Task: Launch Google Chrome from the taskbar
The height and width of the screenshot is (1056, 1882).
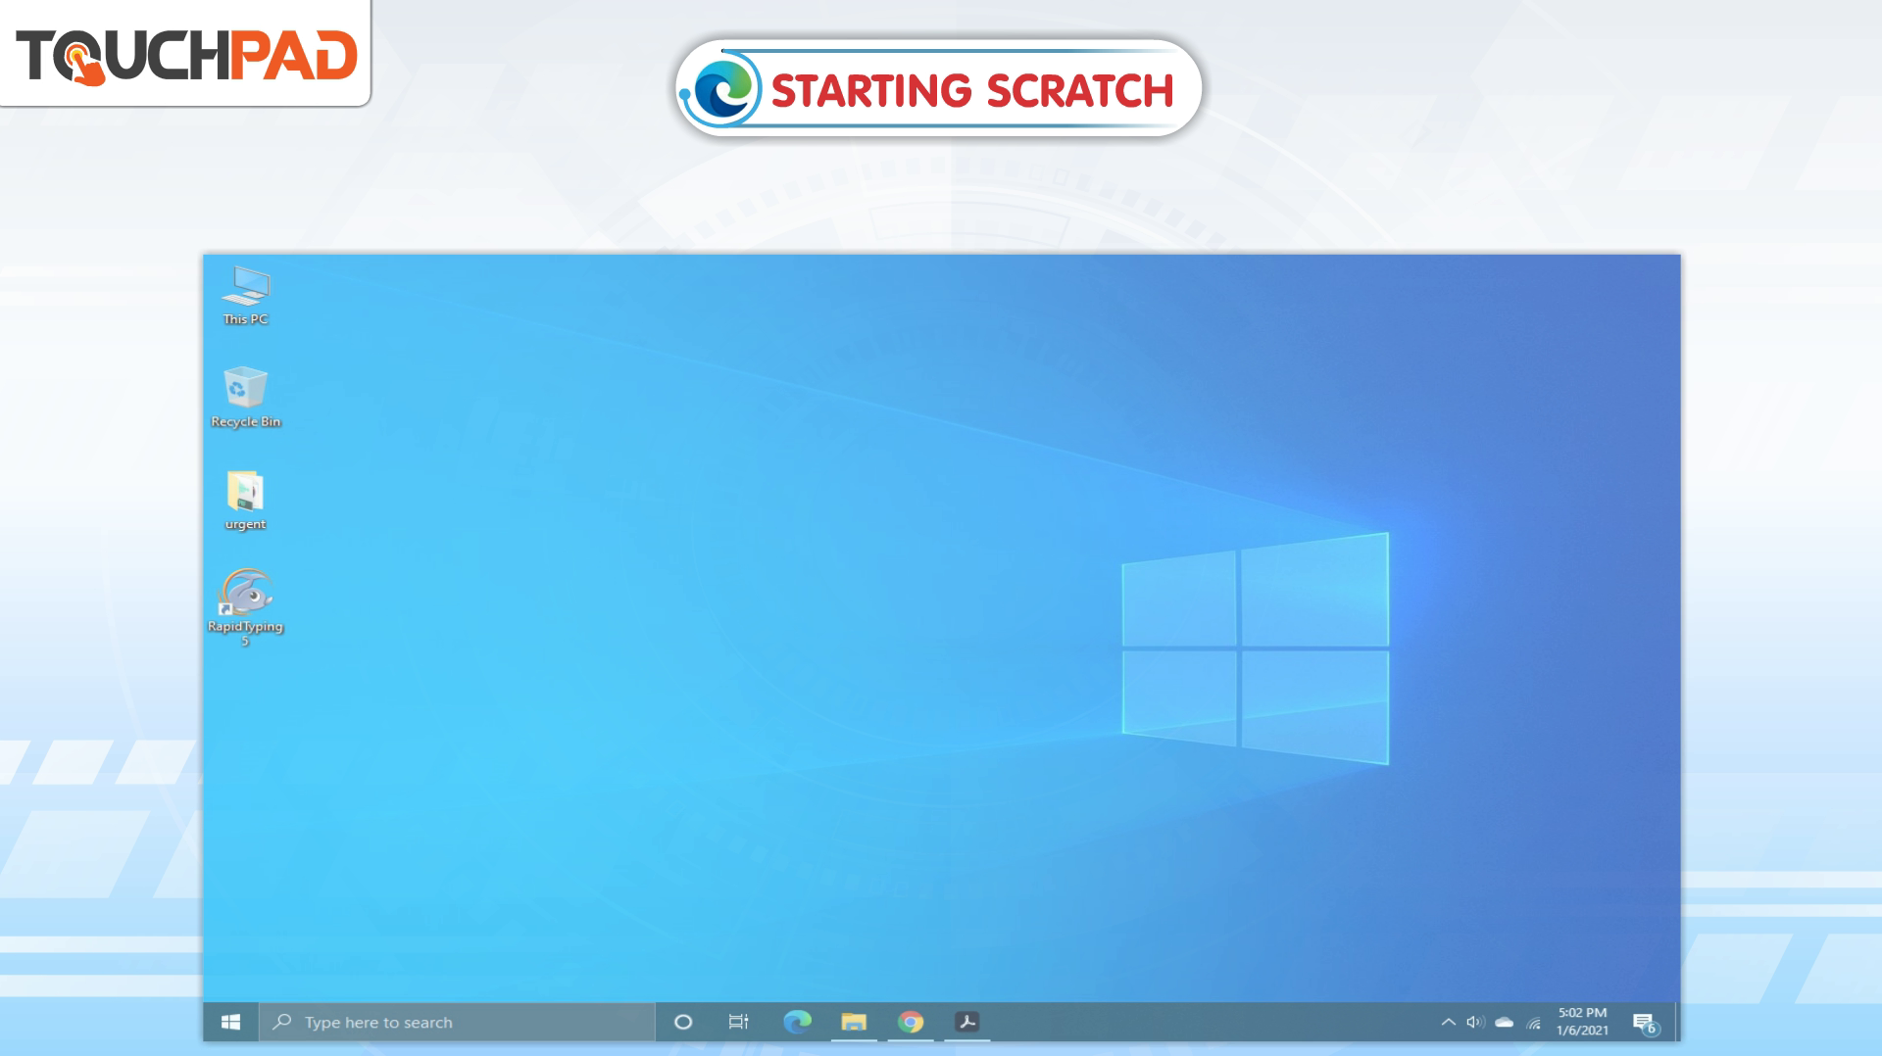Action: (x=911, y=1022)
